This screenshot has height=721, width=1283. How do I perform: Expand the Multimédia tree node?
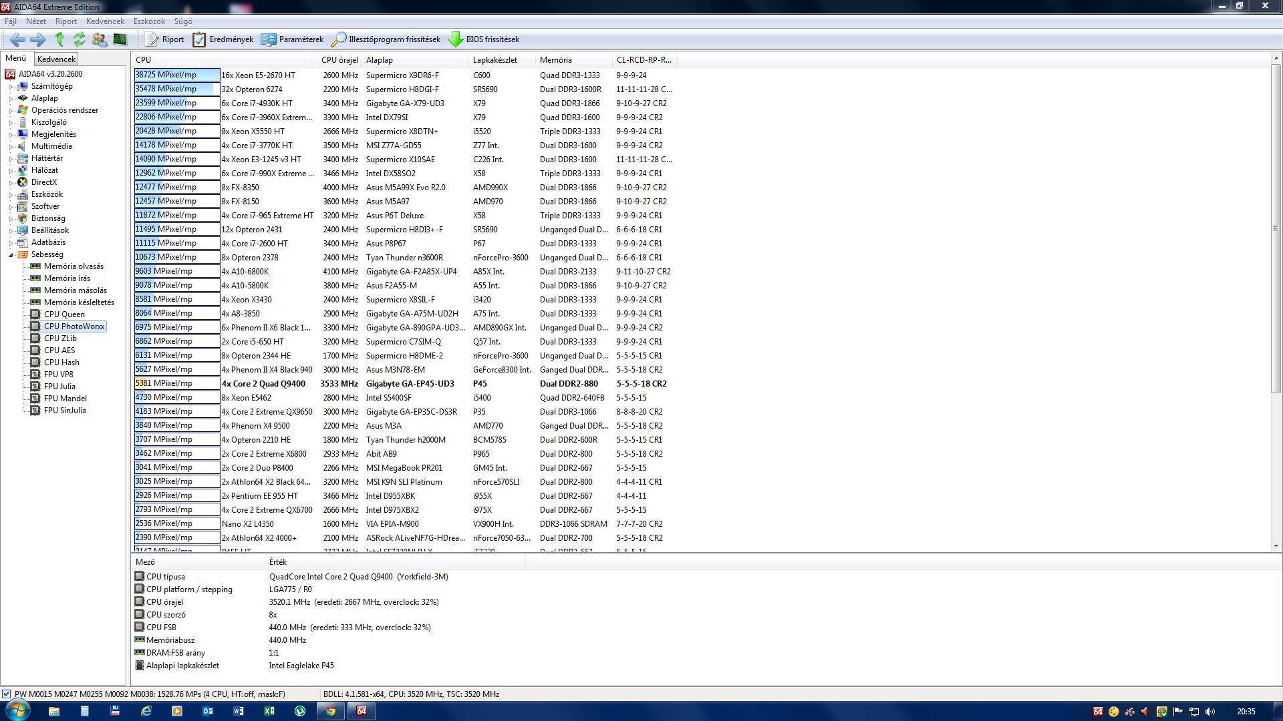click(11, 147)
